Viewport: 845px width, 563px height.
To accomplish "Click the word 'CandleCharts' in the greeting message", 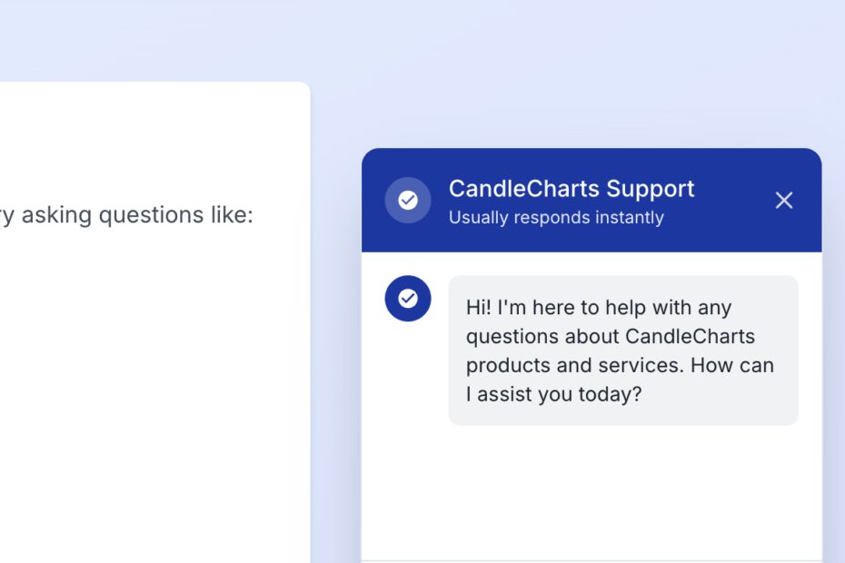I will (690, 337).
